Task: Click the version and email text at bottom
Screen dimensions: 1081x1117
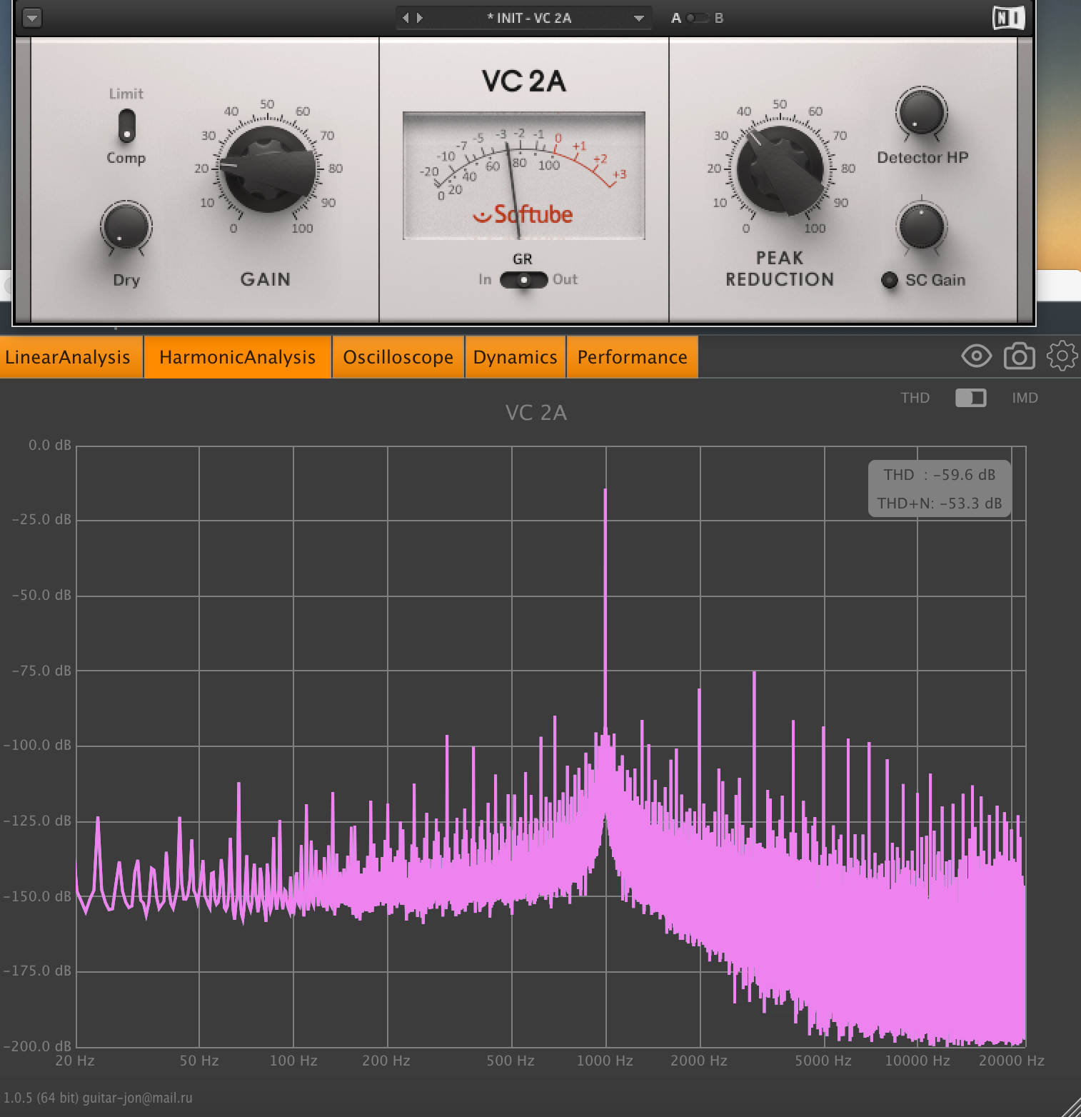Action: click(x=98, y=1098)
